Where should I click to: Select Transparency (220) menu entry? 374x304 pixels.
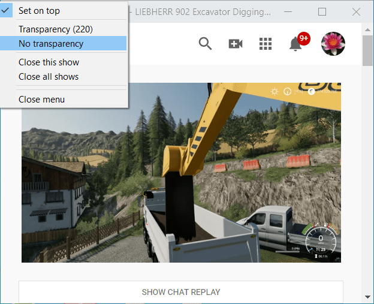pyautogui.click(x=63, y=29)
